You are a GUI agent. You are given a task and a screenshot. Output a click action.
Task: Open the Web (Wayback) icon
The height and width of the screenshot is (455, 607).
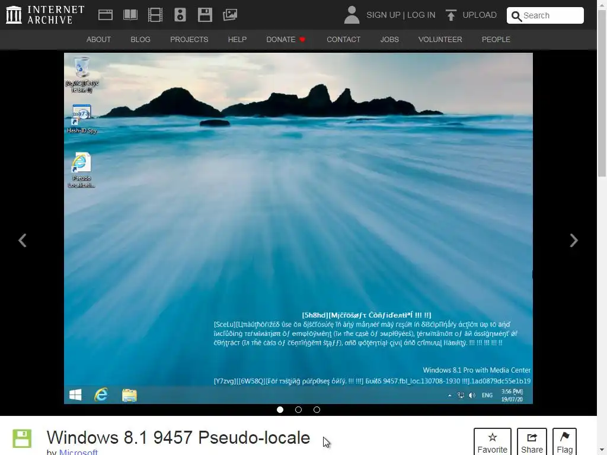[106, 15]
